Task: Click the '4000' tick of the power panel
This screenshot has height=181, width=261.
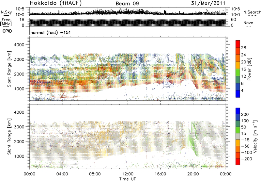Action: coord(19,45)
